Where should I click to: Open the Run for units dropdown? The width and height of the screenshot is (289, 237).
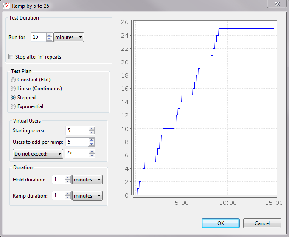pyautogui.click(x=69, y=37)
